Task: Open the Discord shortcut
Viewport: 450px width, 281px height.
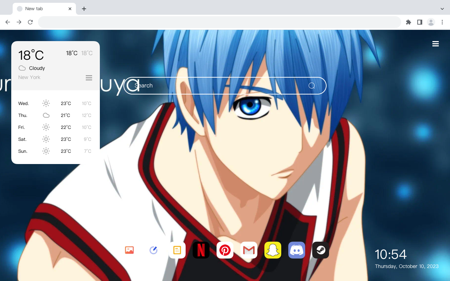Action: point(297,250)
